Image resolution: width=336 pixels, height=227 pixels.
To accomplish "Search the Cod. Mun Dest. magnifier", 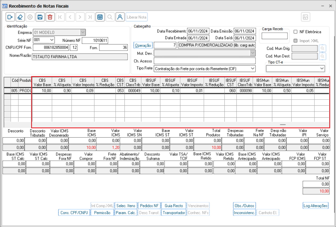I will tap(322, 56).
